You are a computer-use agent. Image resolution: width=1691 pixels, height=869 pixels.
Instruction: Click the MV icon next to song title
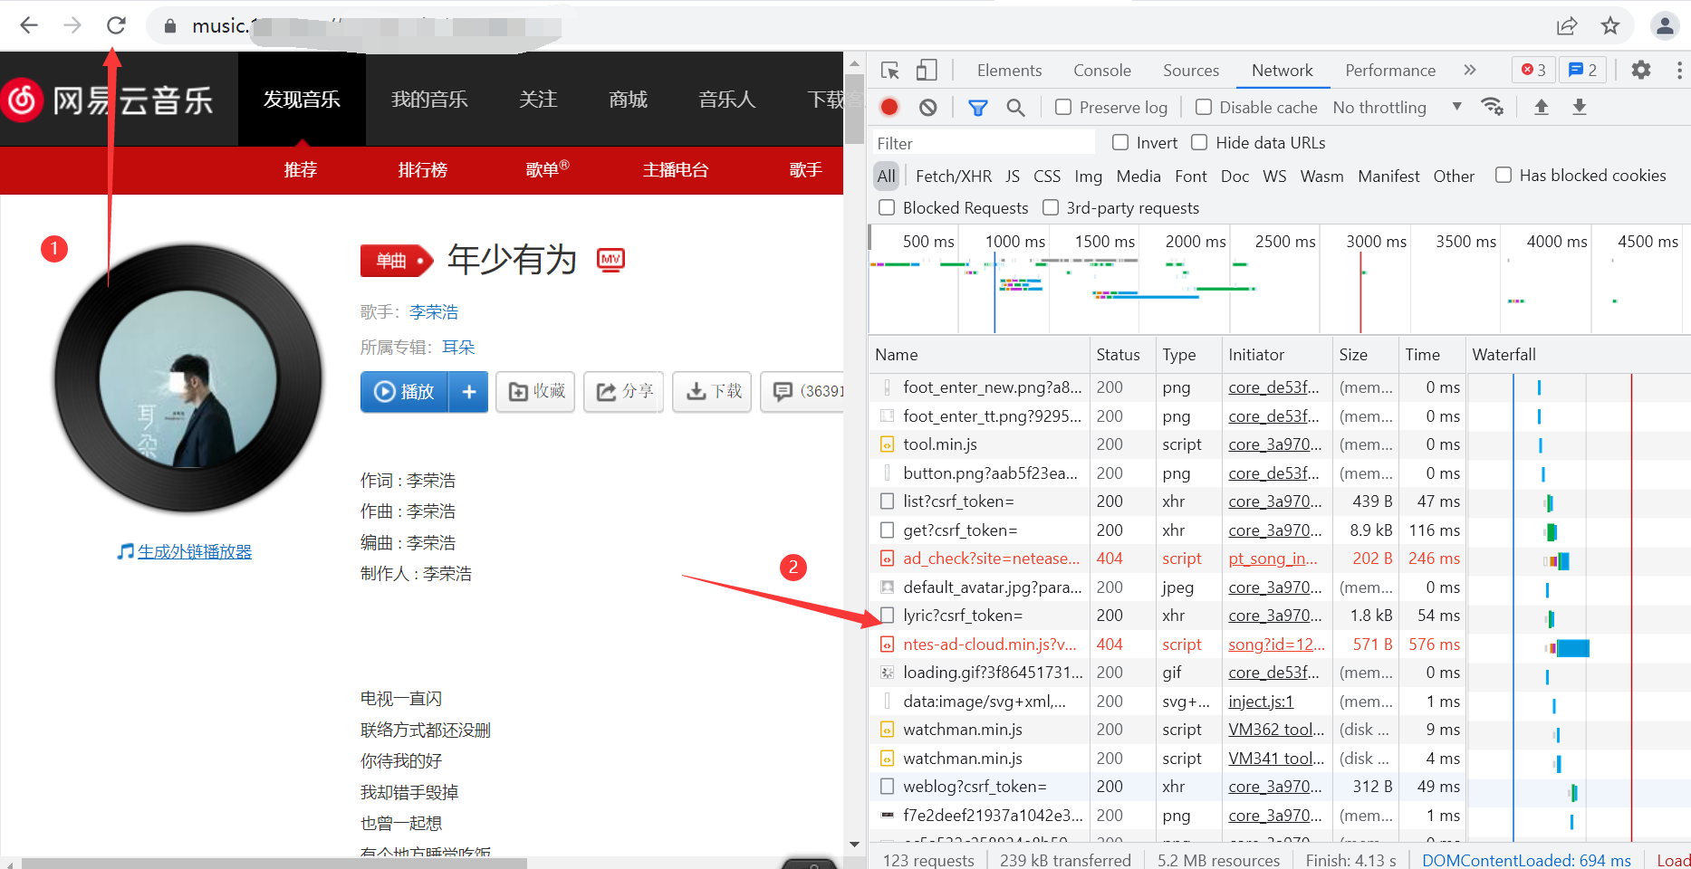coord(611,260)
